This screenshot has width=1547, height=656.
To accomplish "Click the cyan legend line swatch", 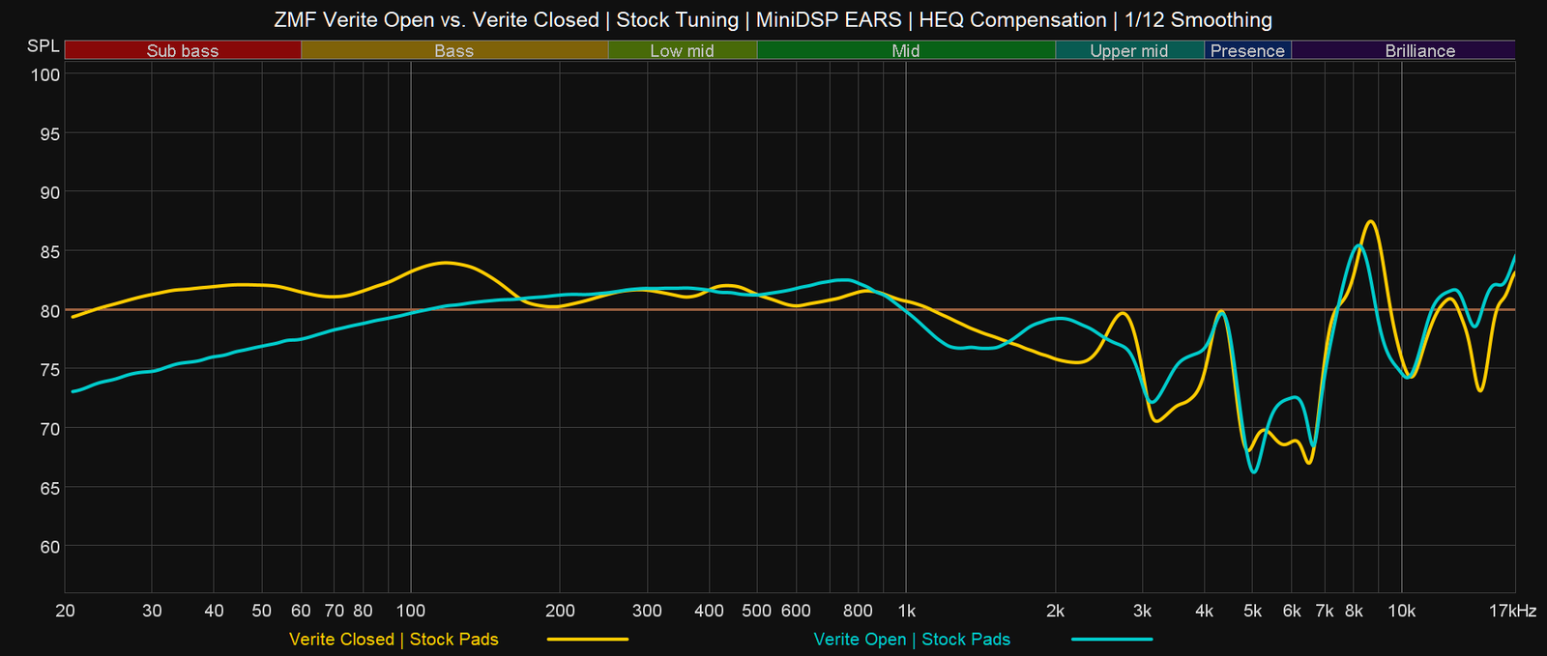I will coord(1112,640).
